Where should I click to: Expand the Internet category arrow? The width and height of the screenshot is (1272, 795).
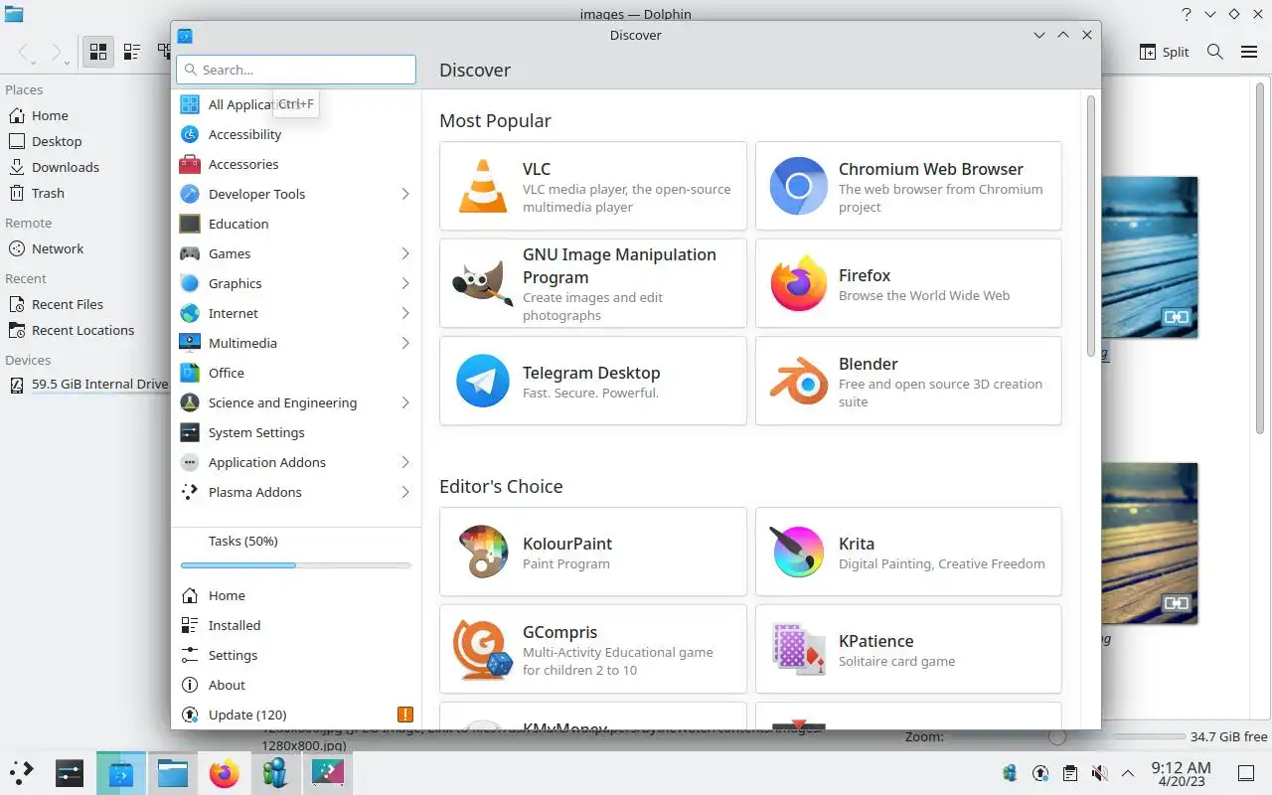(x=405, y=313)
